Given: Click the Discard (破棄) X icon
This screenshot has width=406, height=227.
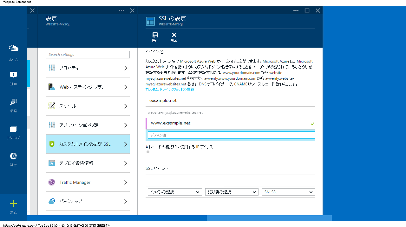Looking at the screenshot, I should click(174, 35).
